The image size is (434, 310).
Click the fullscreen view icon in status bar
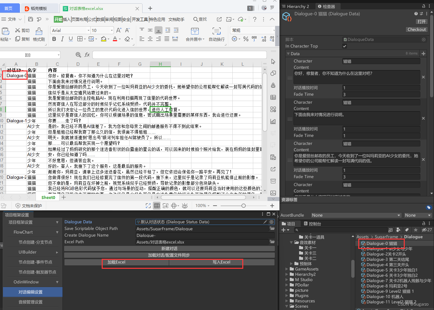(x=148, y=206)
